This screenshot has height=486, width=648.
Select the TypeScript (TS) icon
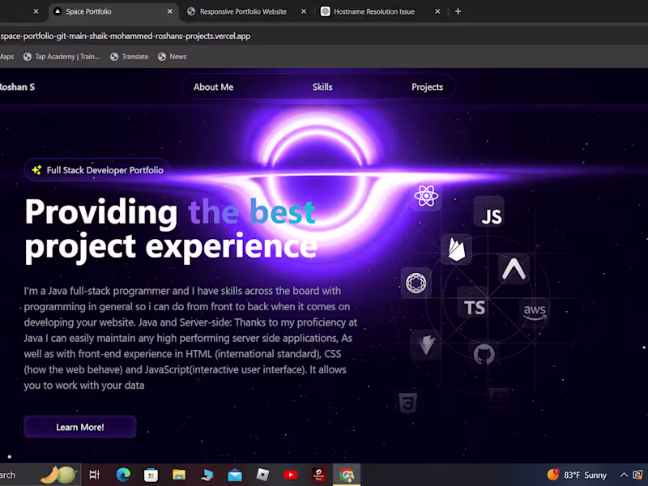tap(474, 307)
